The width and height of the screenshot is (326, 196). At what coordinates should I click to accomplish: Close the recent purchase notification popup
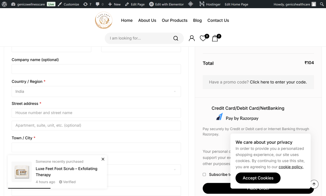click(x=103, y=159)
